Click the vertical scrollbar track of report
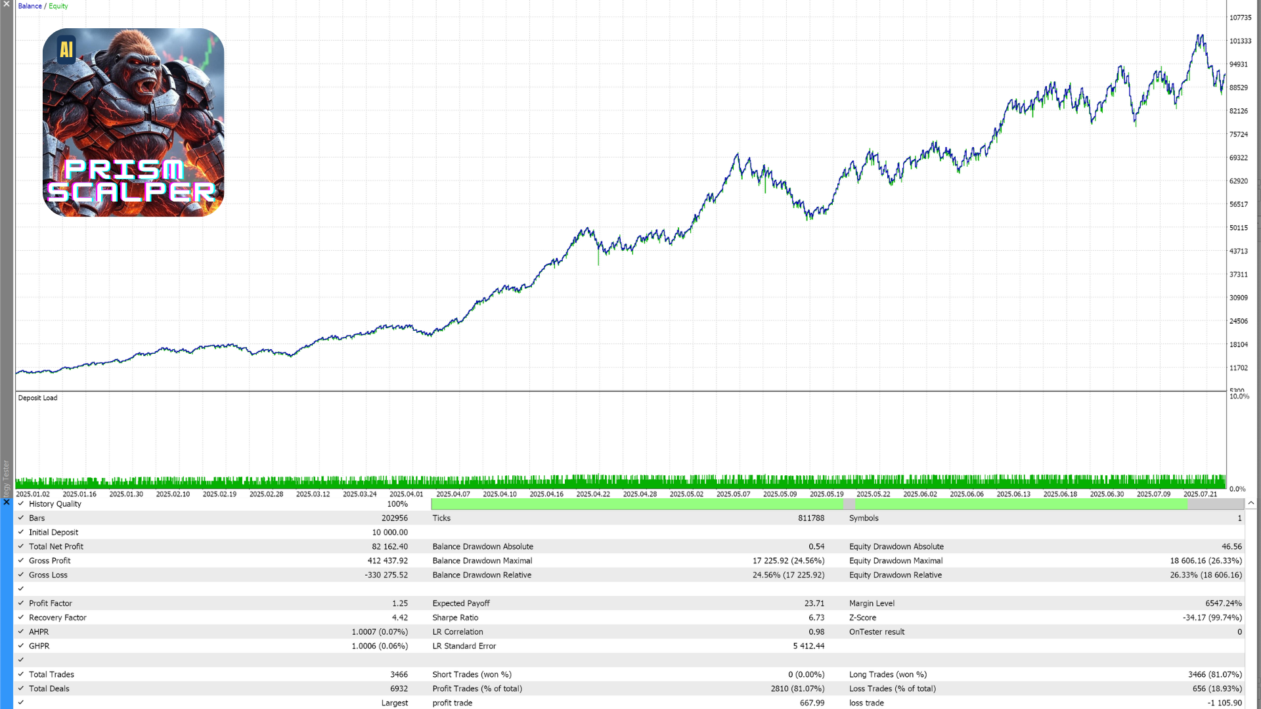Image resolution: width=1261 pixels, height=709 pixels. [1251, 604]
